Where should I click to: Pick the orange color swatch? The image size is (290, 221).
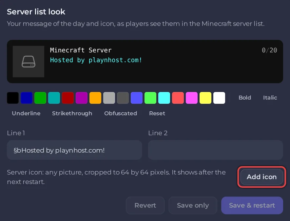tap(95, 98)
